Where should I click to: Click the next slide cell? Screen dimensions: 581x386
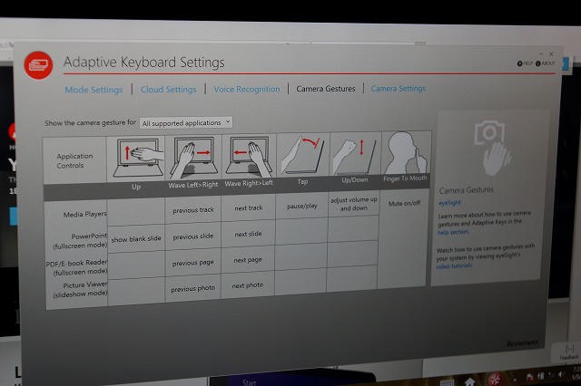pos(248,234)
